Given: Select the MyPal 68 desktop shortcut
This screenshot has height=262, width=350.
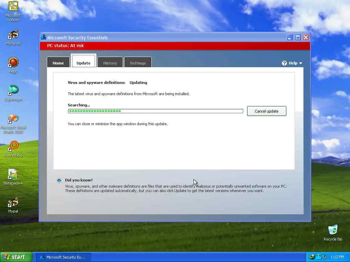Looking at the screenshot, I should pyautogui.click(x=13, y=37).
